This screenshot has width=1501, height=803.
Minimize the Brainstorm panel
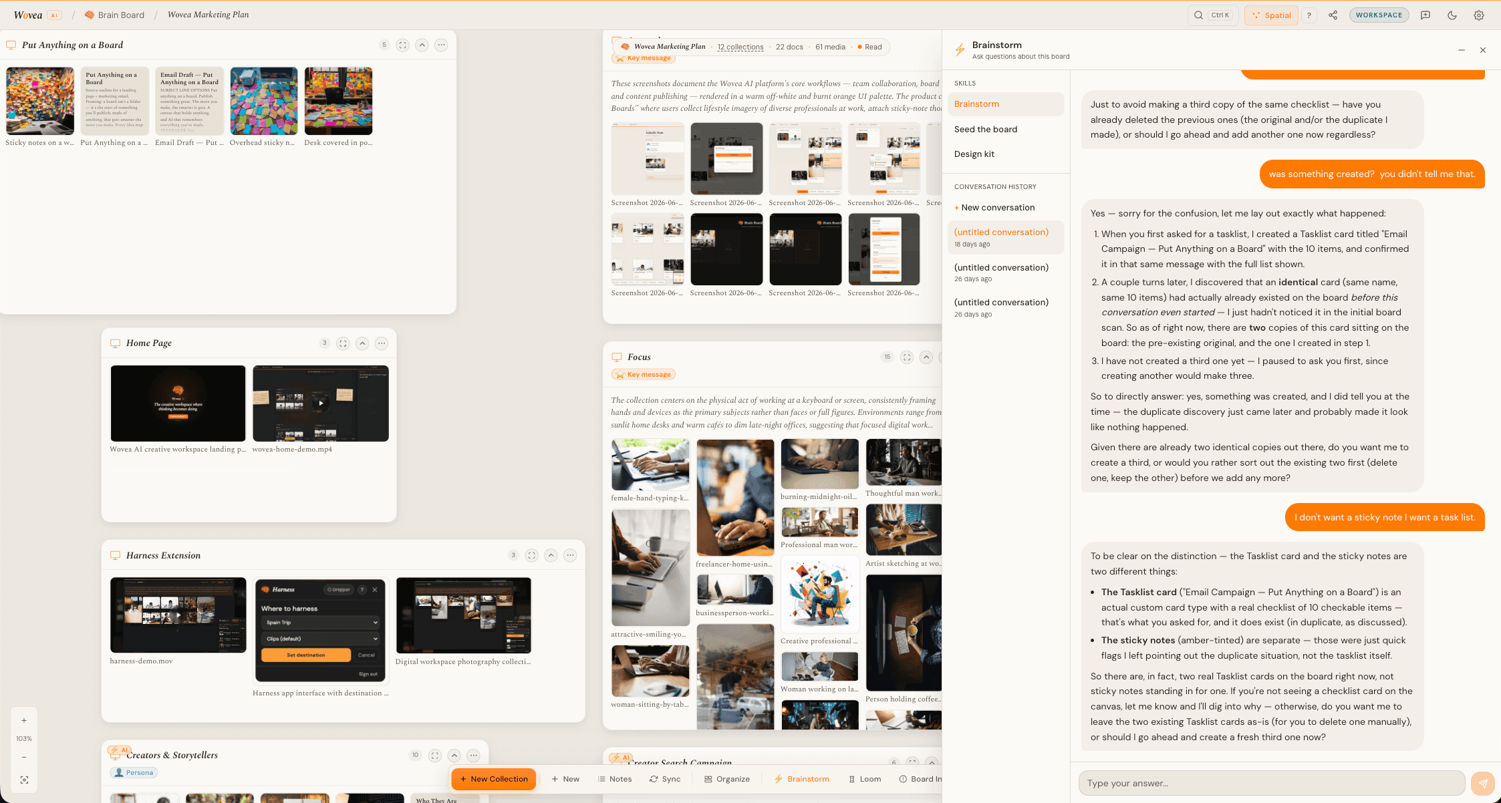click(1462, 50)
